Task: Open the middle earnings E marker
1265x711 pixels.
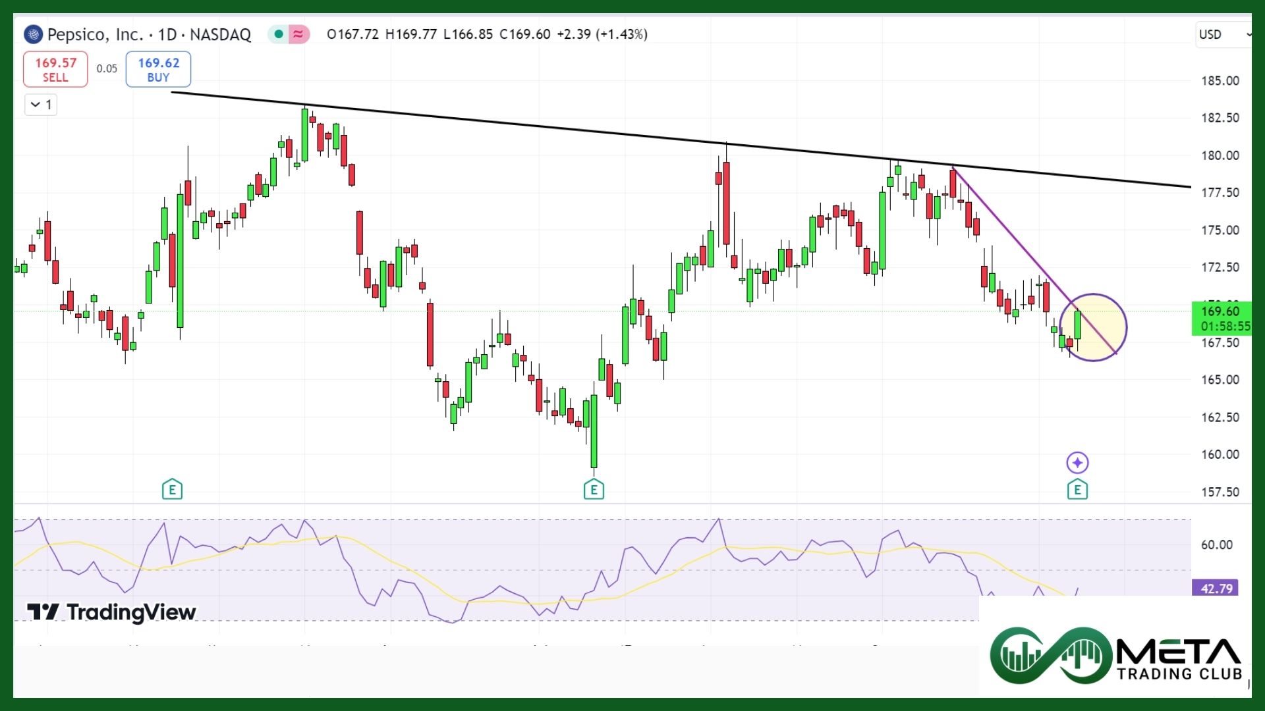Action: tap(594, 489)
